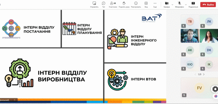Open the Реагировать reactions menu
218x104 pixels.
pyautogui.click(x=136, y=5)
